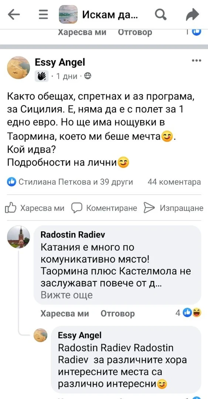Click the group cover thumbnail in header
The width and height of the screenshot is (208, 399).
(x=68, y=14)
